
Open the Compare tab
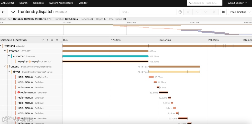coord(38,3)
